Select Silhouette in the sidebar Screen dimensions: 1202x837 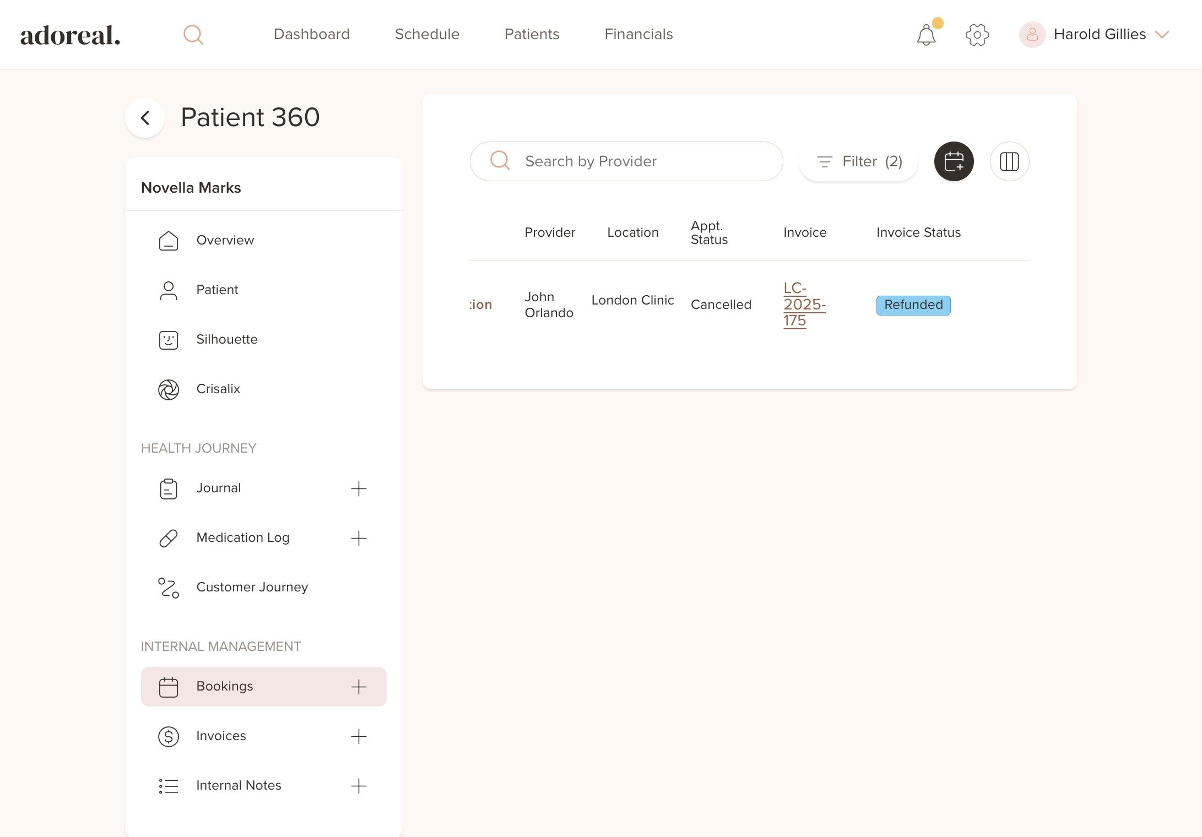coord(226,339)
